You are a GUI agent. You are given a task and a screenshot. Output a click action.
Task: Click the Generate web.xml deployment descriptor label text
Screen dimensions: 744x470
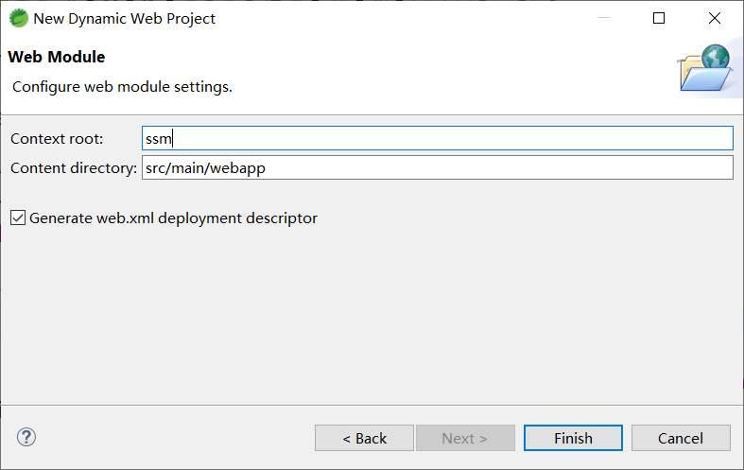[x=173, y=218]
